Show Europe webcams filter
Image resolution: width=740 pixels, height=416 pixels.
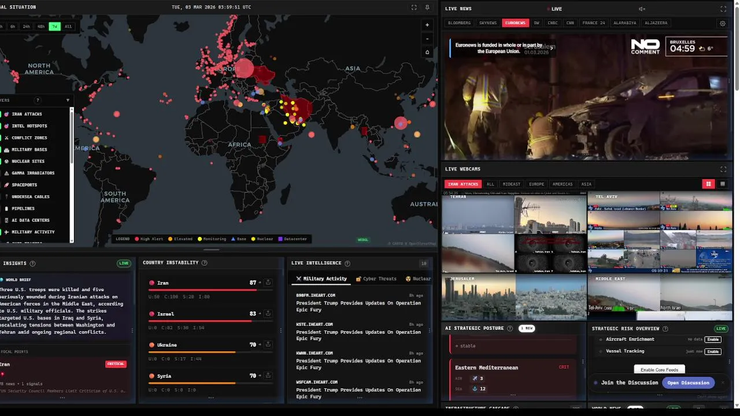point(536,184)
